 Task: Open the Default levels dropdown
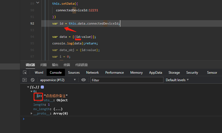[x=177, y=80]
